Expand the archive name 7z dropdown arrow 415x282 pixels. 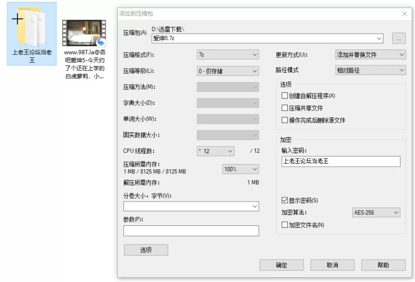point(379,38)
